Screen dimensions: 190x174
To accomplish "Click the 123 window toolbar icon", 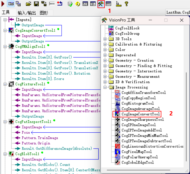I will pyautogui.click(x=85, y=4).
